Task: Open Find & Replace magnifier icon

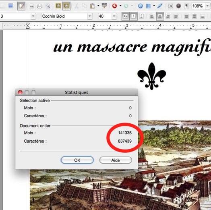Action: [170, 6]
